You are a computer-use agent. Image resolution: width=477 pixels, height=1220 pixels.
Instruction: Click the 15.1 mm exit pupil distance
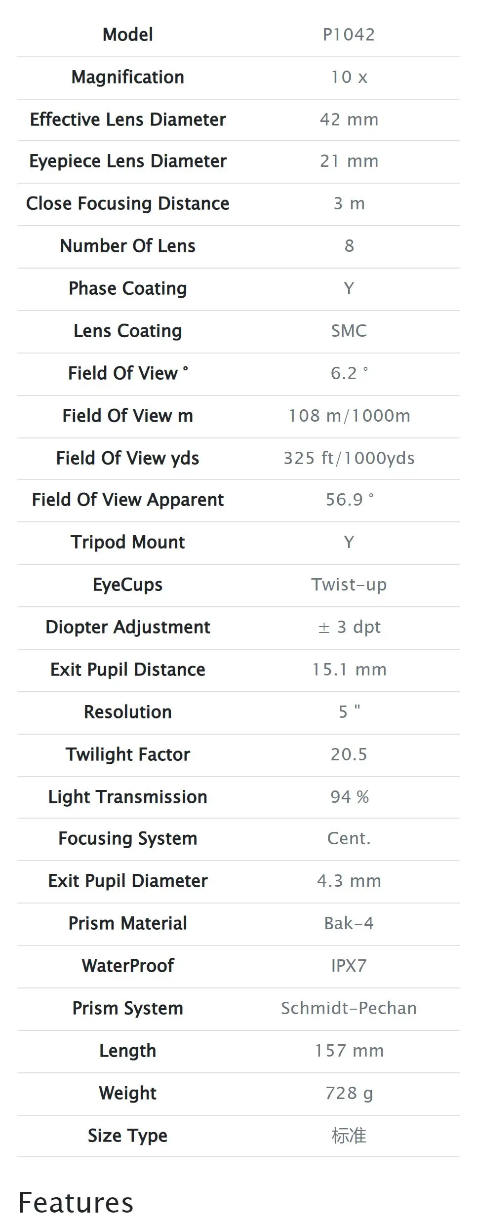coord(349,669)
